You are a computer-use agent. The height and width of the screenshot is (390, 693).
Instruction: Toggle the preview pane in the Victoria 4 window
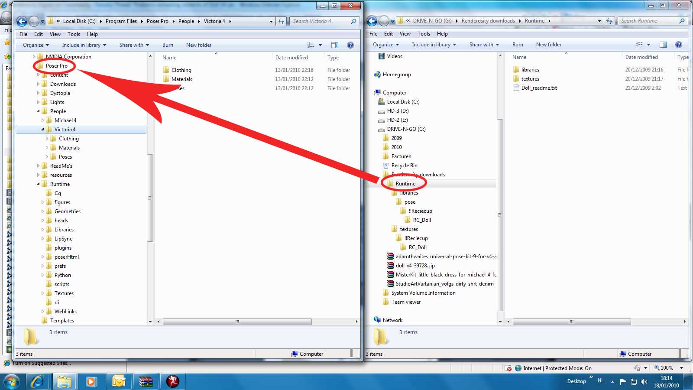(x=335, y=45)
